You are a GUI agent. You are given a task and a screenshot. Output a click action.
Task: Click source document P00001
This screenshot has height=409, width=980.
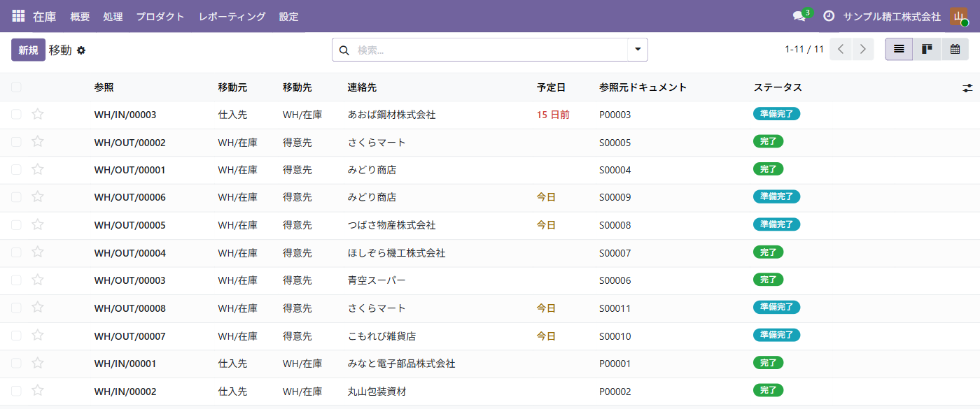[x=615, y=364]
